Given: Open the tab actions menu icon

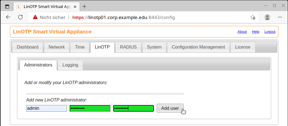Looking at the screenshot, I should pyautogui.click(x=7, y=6).
